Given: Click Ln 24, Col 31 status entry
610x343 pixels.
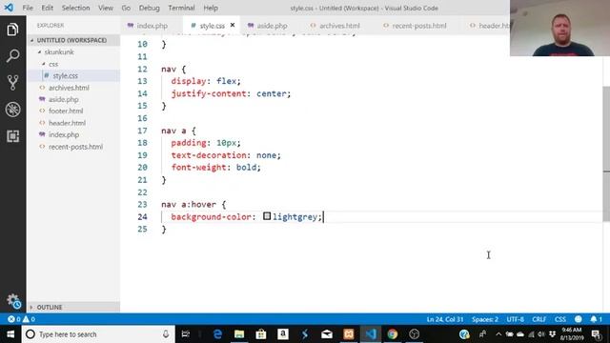Looking at the screenshot, I should coord(445,319).
